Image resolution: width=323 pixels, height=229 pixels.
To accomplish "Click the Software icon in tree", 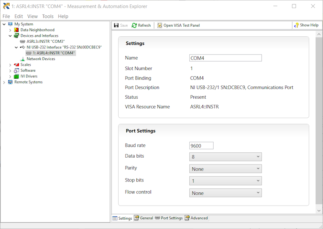I will pos(16,71).
